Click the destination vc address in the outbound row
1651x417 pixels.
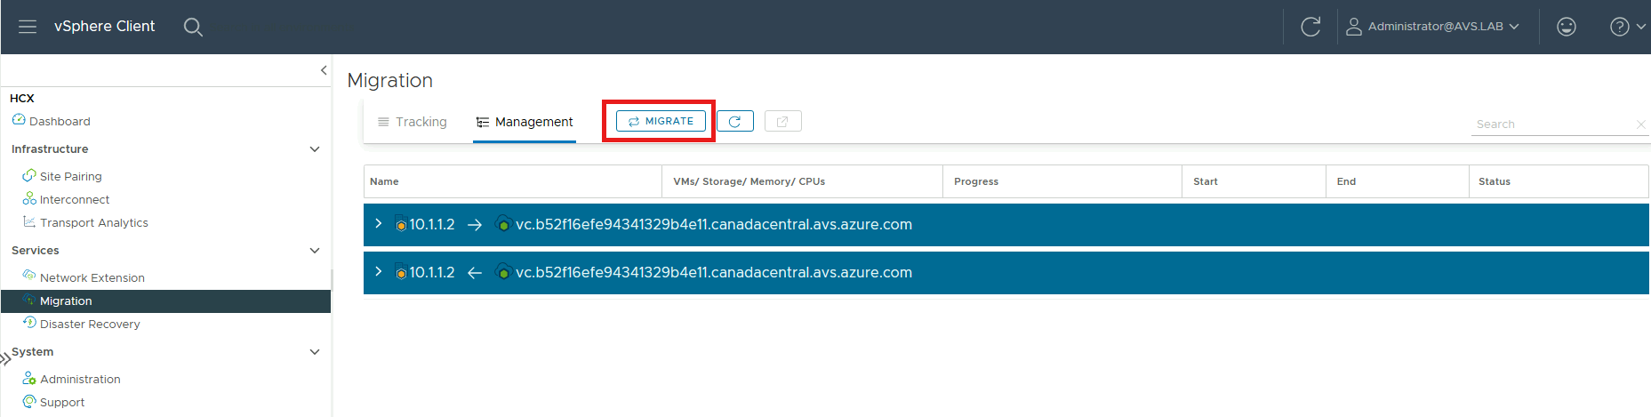[x=714, y=225]
